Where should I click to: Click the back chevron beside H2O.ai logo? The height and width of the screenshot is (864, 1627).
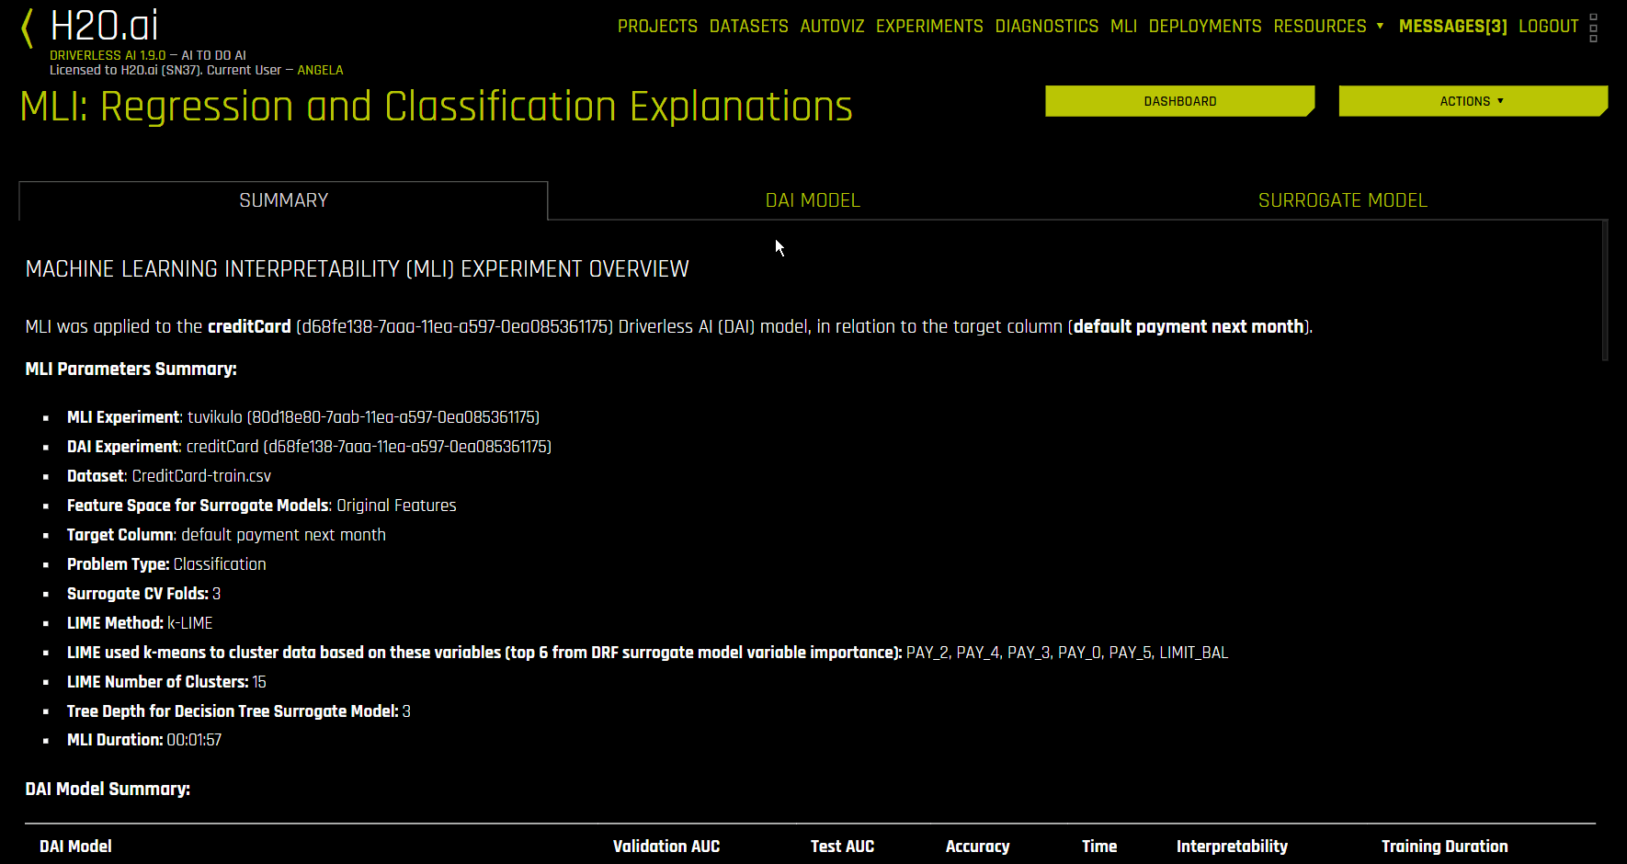pos(25,28)
